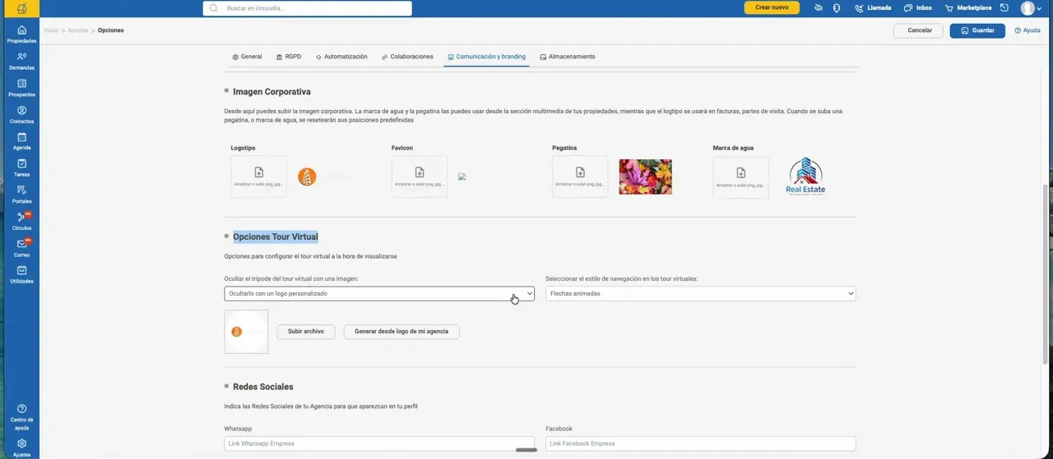
Task: Open Centro de ayuda
Action: (x=21, y=417)
